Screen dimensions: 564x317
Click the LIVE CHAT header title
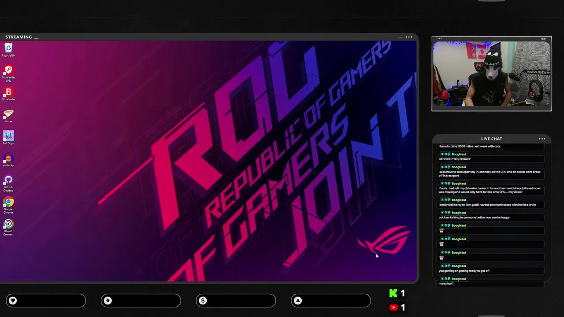(x=491, y=139)
